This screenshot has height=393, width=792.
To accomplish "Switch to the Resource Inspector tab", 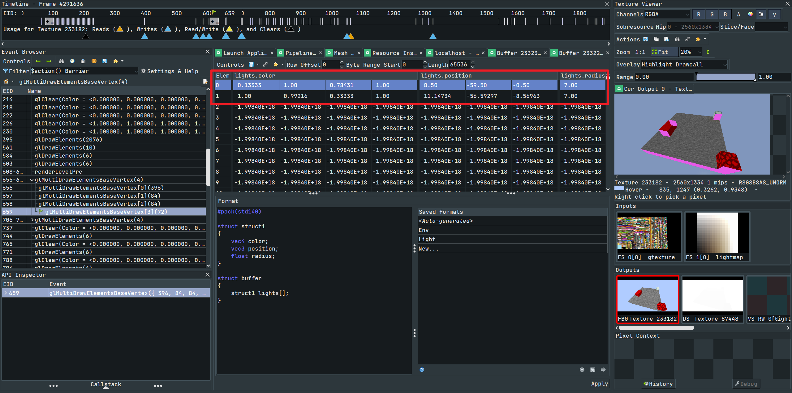I will [x=394, y=53].
